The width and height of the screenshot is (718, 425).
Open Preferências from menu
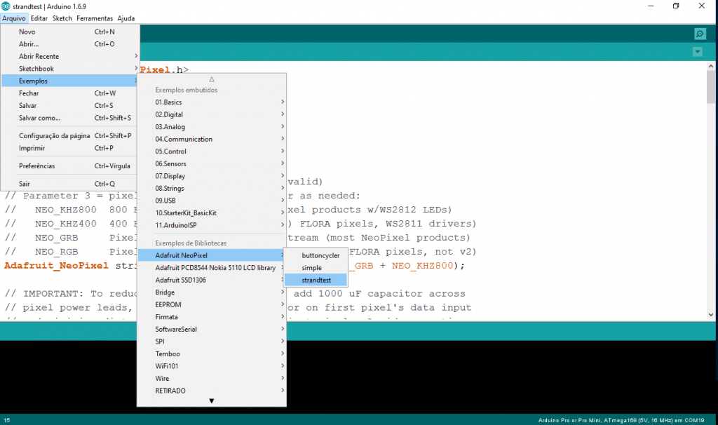click(69, 166)
